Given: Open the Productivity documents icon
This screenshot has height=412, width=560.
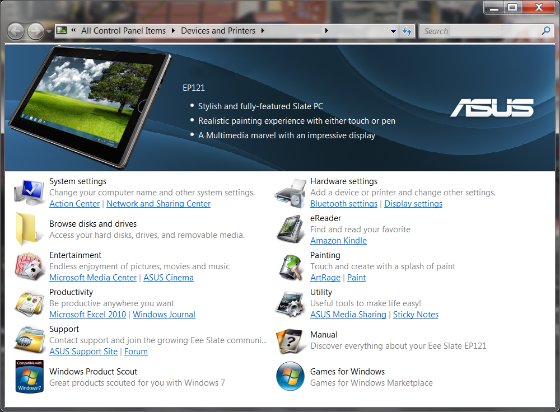Looking at the screenshot, I should pyautogui.click(x=29, y=304).
